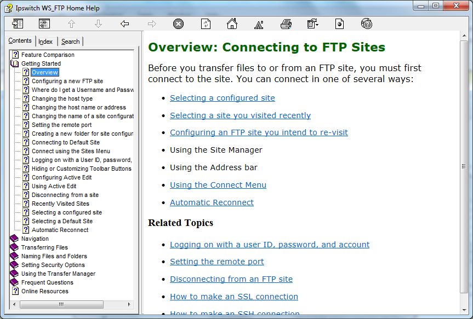Go back with the left arrow icon

124,24
